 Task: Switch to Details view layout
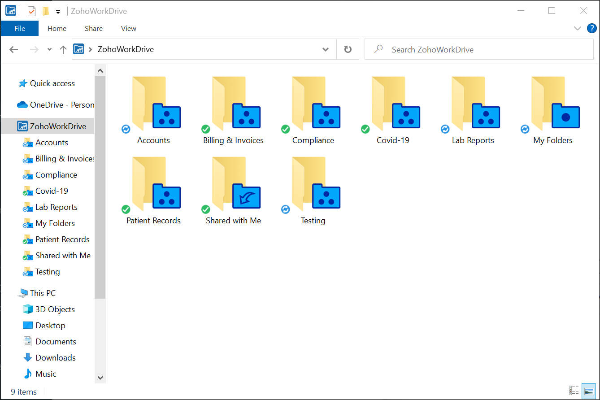pos(574,390)
